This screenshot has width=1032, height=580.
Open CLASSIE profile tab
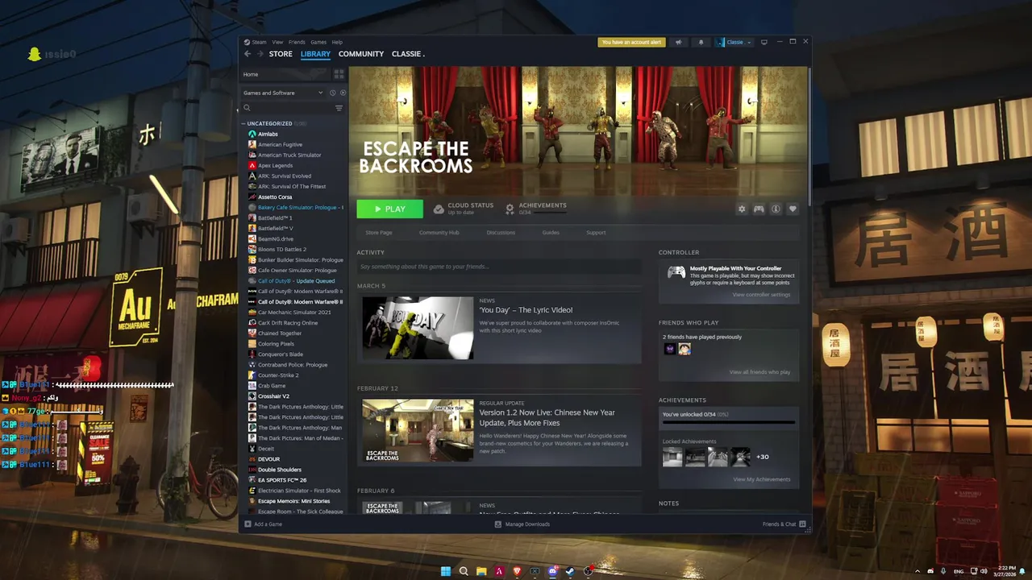click(x=408, y=54)
